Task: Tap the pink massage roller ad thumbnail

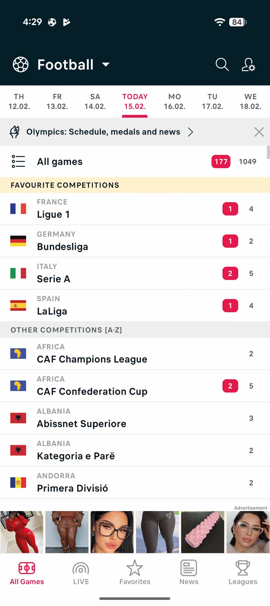Action: 203,532
